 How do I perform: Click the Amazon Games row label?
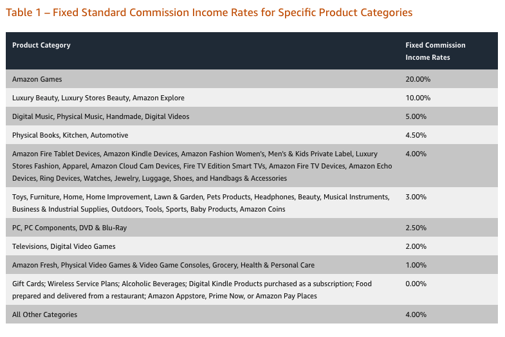[x=37, y=79]
